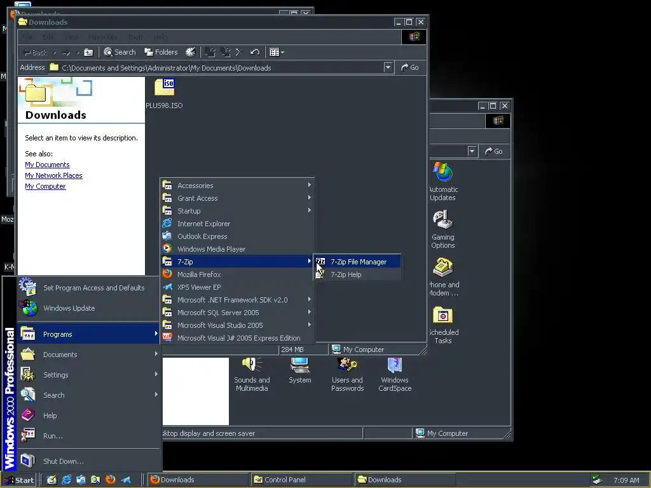Open Help from the Start menu
651x488 pixels.
click(88, 416)
